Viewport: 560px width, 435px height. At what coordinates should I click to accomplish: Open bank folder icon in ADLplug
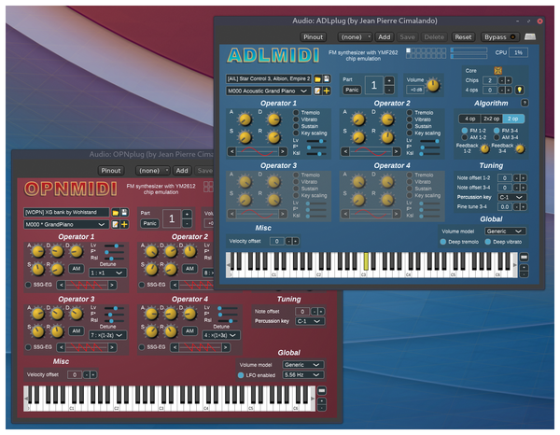coord(317,79)
